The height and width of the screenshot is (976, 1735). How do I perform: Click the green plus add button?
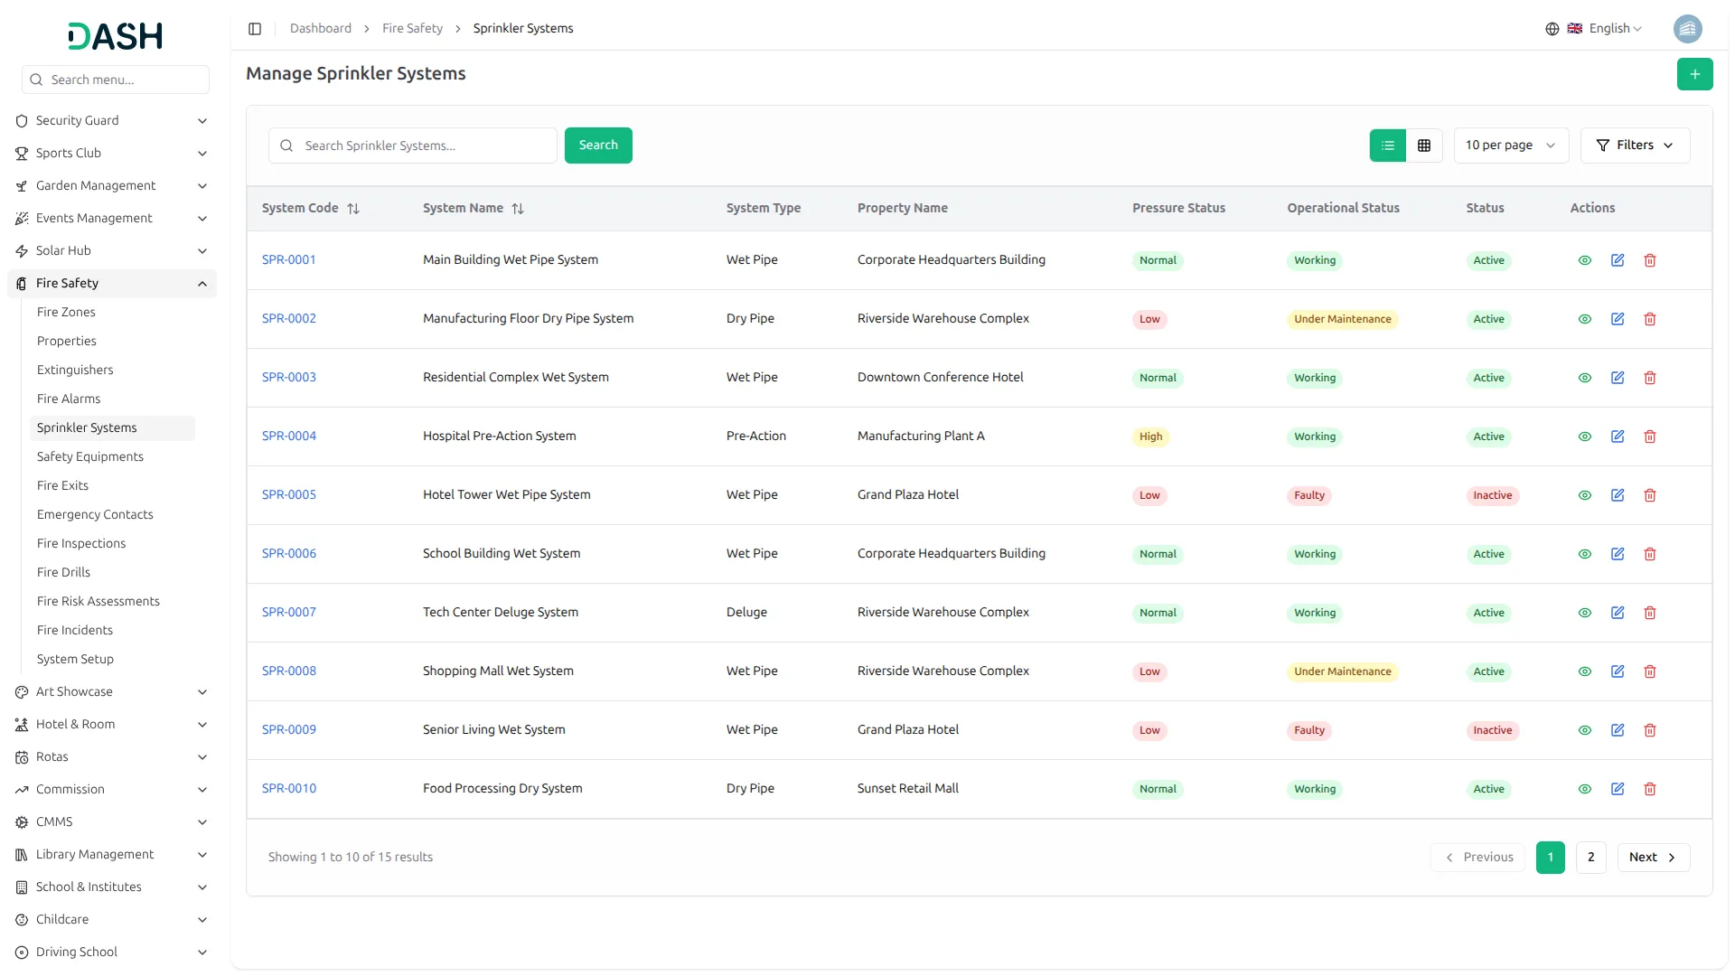coord(1694,74)
